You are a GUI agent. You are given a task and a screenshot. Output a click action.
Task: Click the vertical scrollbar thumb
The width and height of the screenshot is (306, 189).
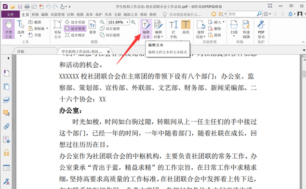304,74
